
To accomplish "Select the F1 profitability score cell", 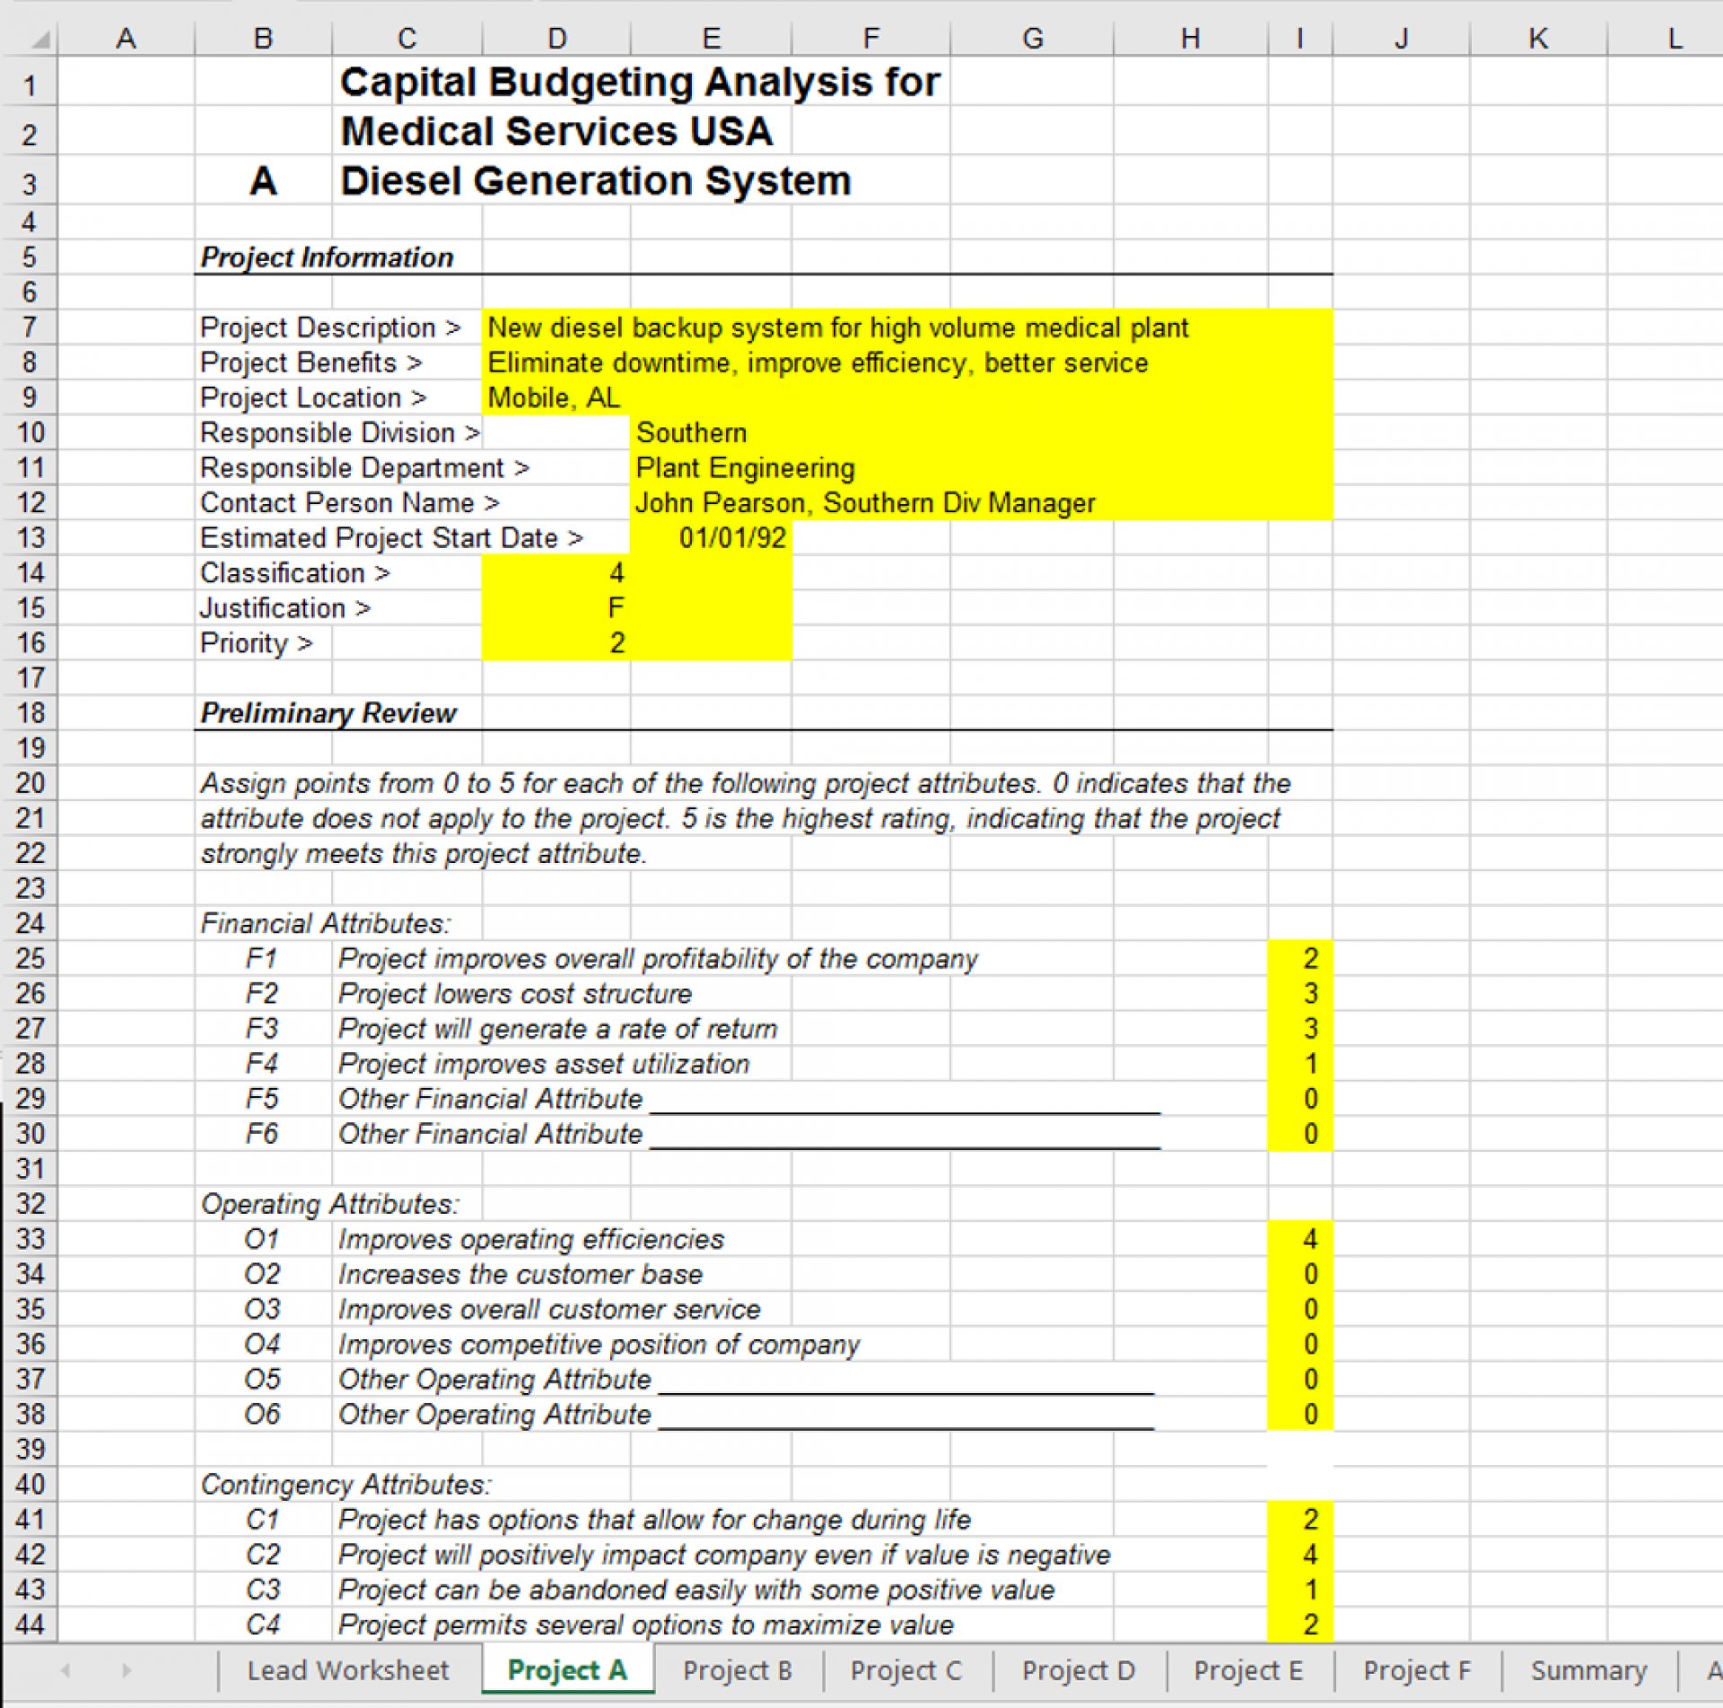I will tap(1299, 959).
